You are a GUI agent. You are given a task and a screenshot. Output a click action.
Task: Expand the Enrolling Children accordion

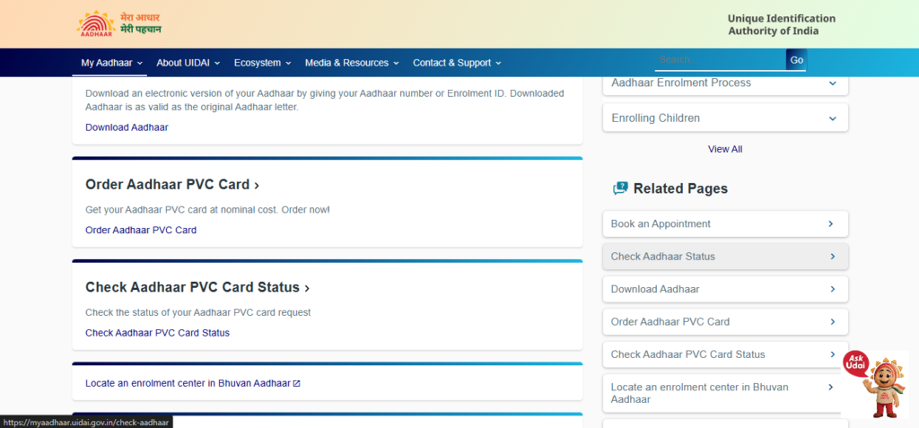coord(725,118)
